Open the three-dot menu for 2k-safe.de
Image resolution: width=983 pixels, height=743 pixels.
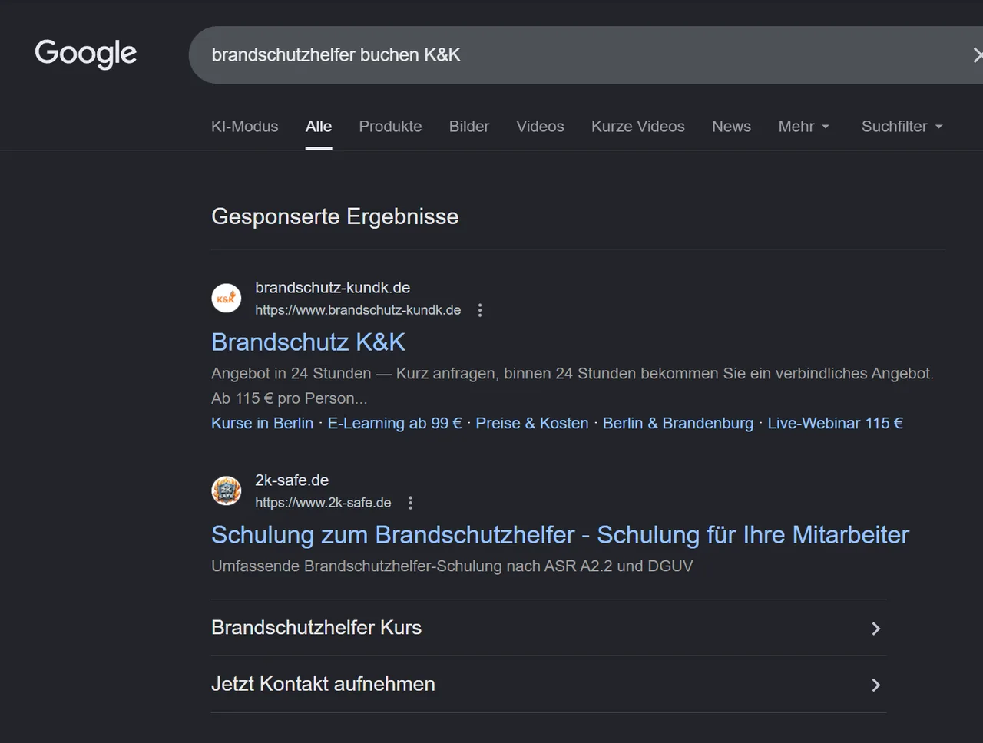410,503
